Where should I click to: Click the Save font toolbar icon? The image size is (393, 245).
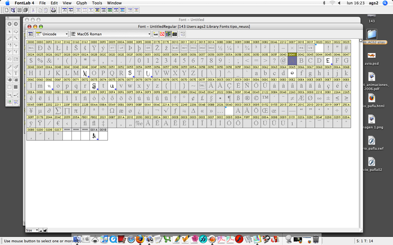[19, 10]
